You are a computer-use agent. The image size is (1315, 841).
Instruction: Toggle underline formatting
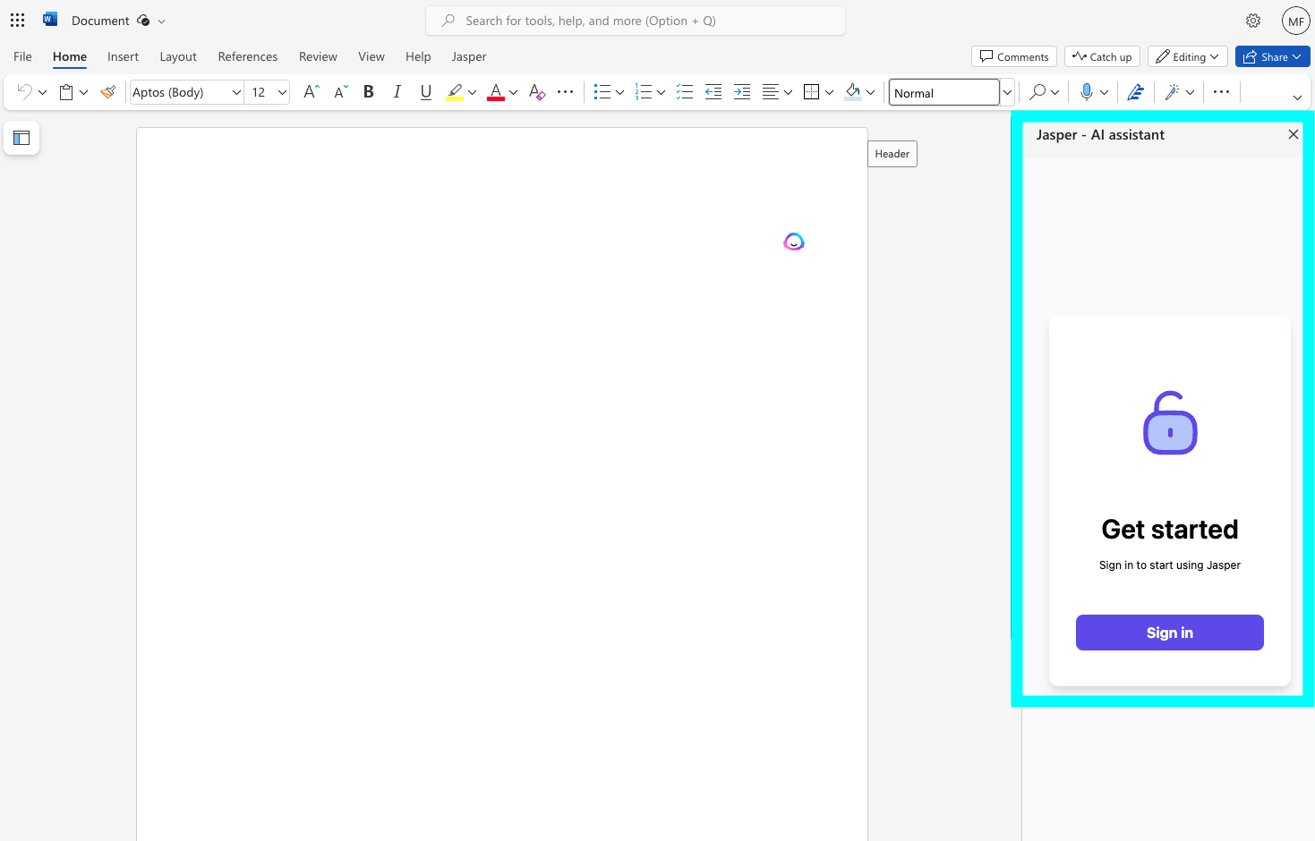click(425, 91)
